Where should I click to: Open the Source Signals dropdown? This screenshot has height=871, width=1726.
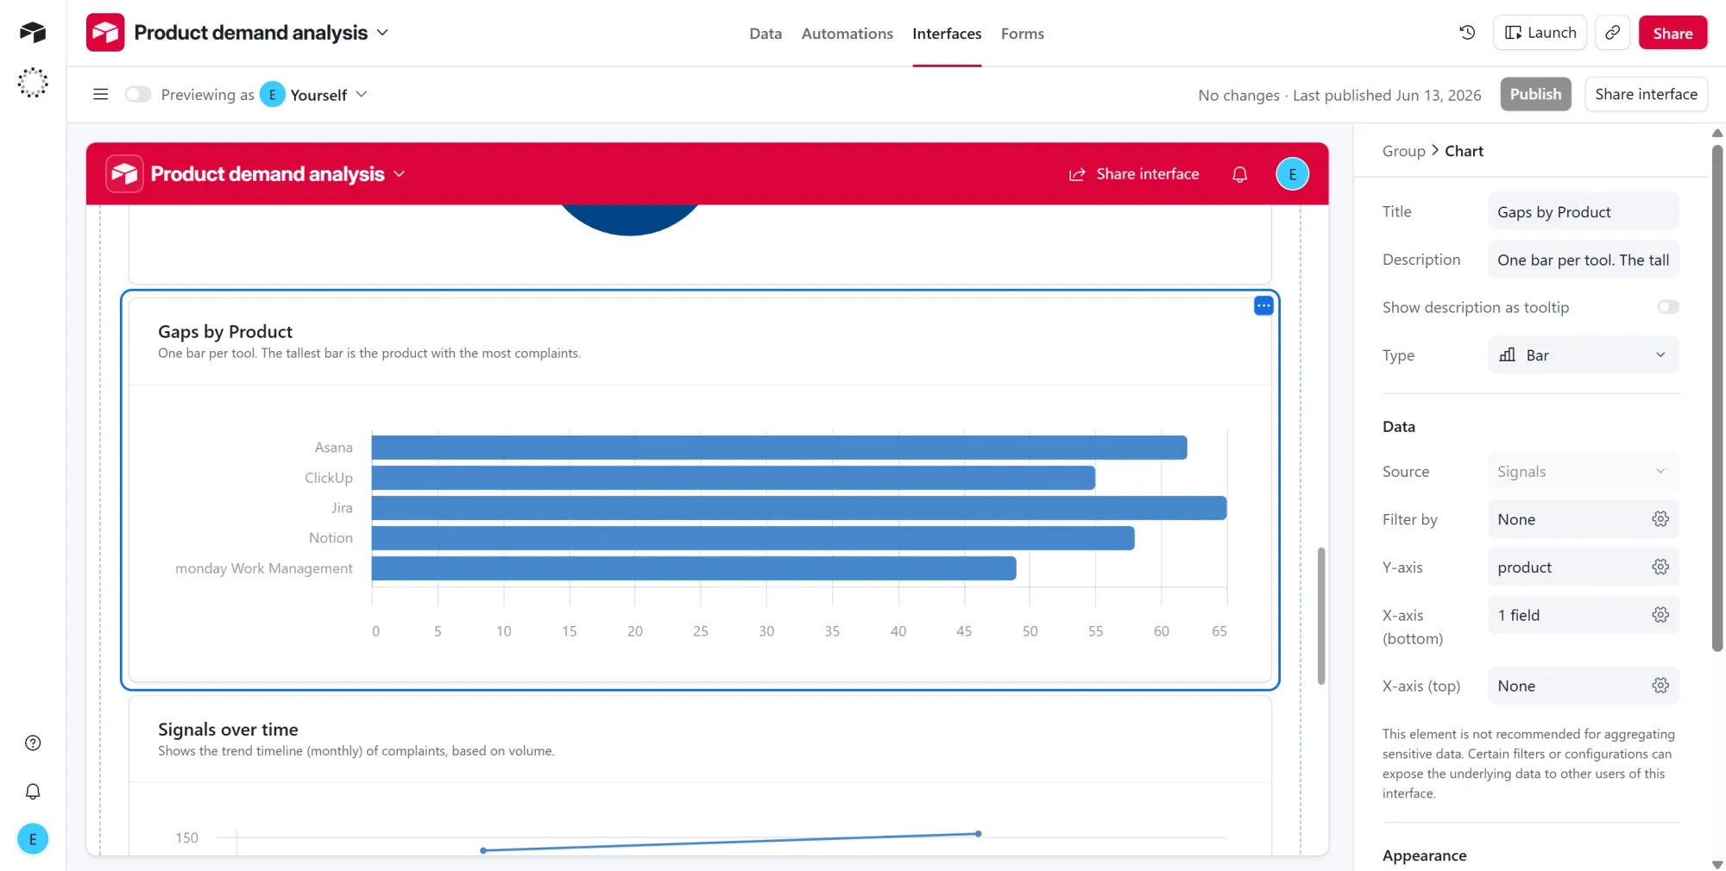point(1583,472)
